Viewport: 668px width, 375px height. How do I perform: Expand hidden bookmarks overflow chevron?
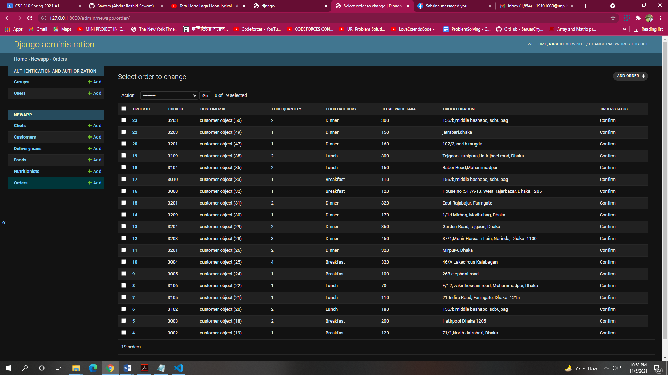(625, 29)
